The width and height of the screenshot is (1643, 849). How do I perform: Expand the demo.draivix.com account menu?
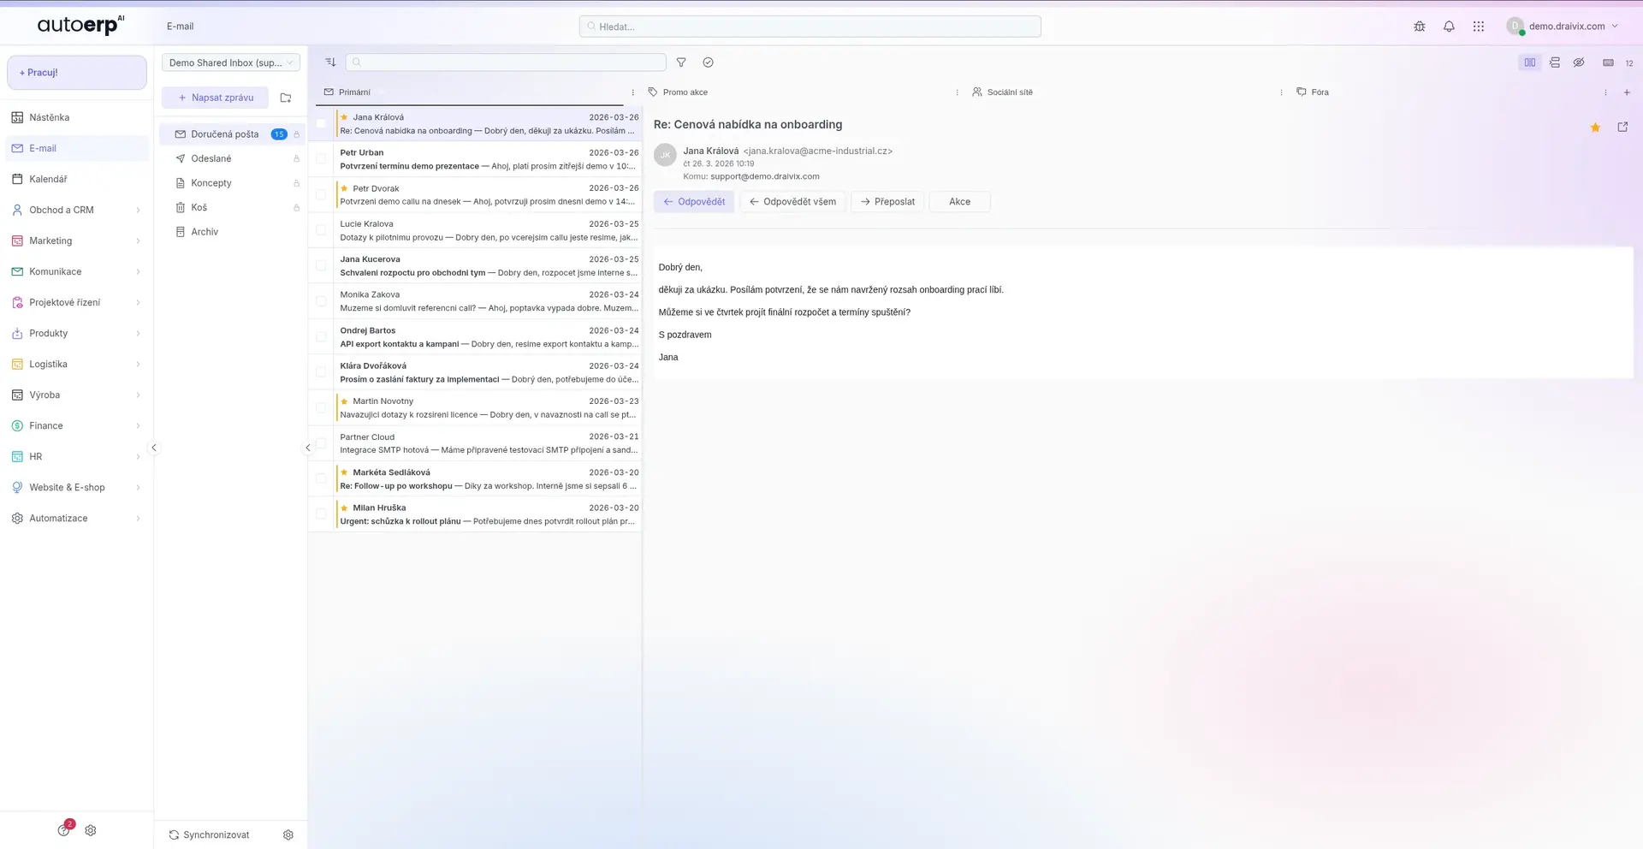click(1566, 26)
